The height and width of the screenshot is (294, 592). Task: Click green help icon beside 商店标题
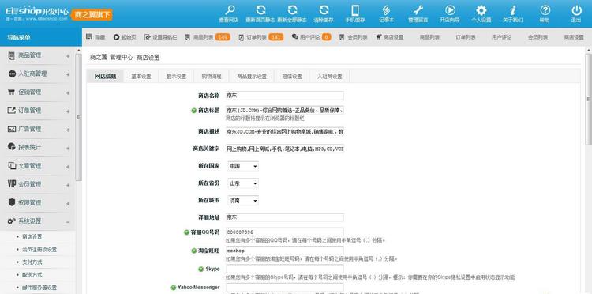pyautogui.click(x=193, y=111)
